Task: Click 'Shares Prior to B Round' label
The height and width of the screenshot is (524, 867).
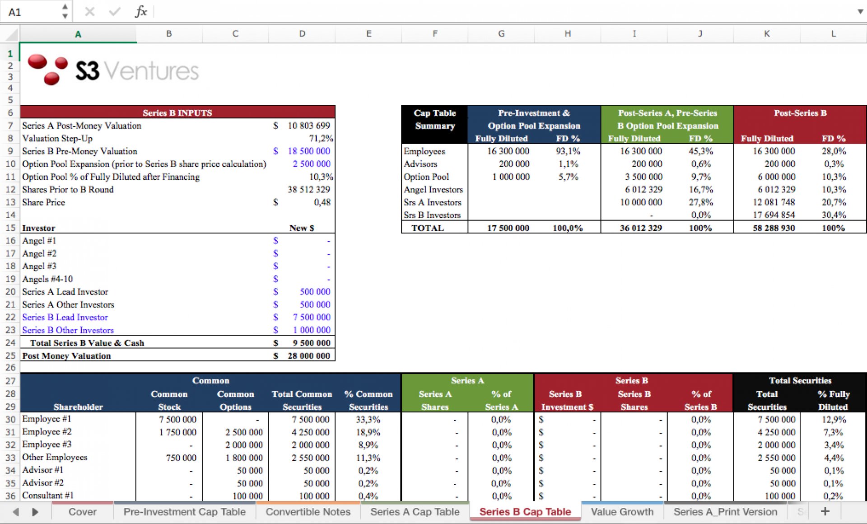Action: coord(68,189)
